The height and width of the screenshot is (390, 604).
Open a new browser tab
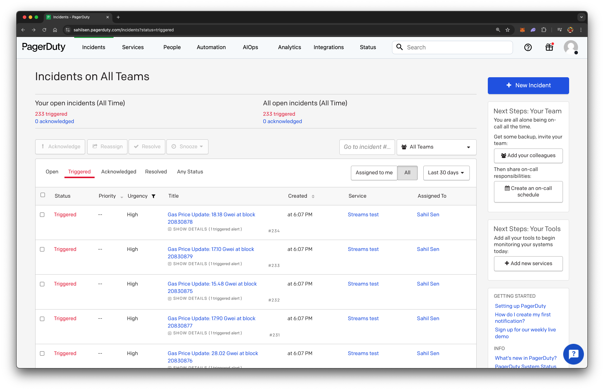(x=118, y=17)
